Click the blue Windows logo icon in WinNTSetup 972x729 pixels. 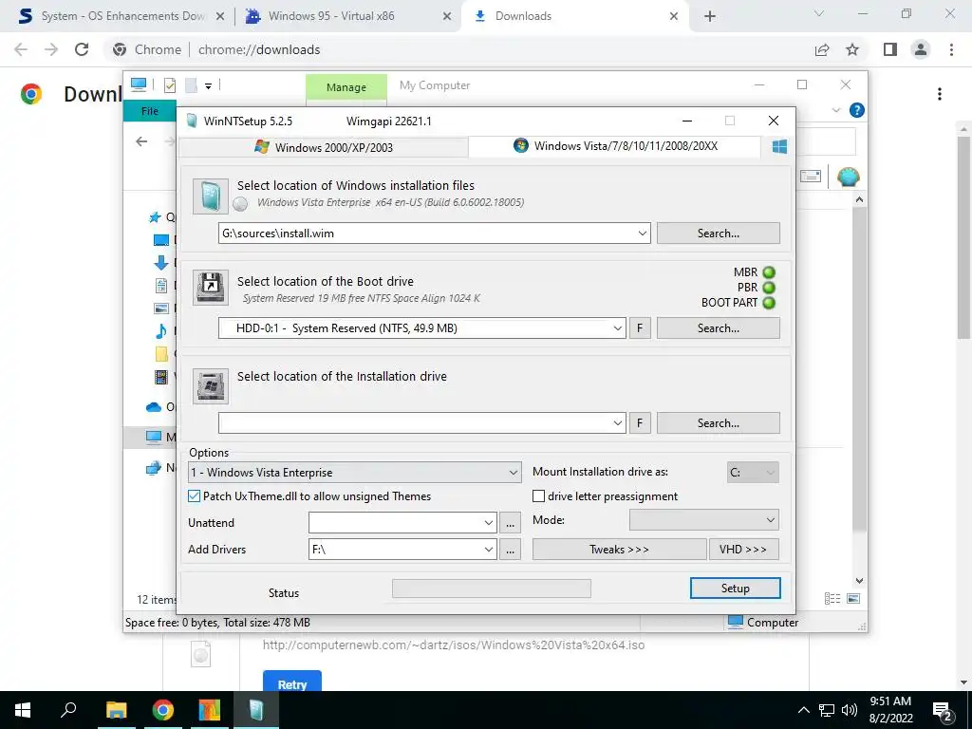[x=779, y=146]
